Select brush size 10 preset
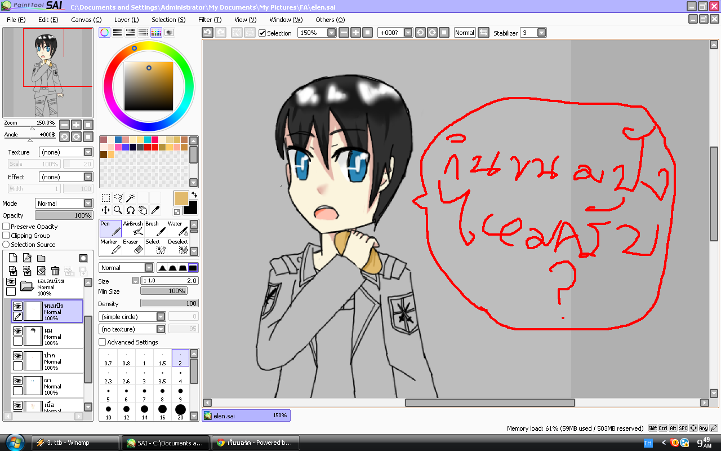Image resolution: width=721 pixels, height=451 pixels. tap(108, 412)
